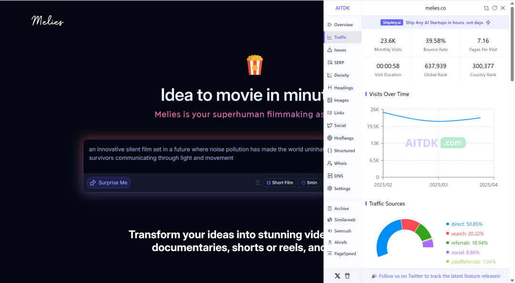Click the sliders settings icon beside Short Film
The height and width of the screenshot is (283, 515).
pos(257,182)
